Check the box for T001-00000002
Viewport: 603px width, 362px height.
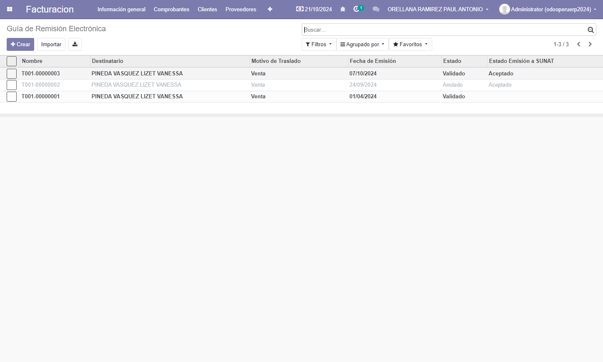pyautogui.click(x=12, y=85)
